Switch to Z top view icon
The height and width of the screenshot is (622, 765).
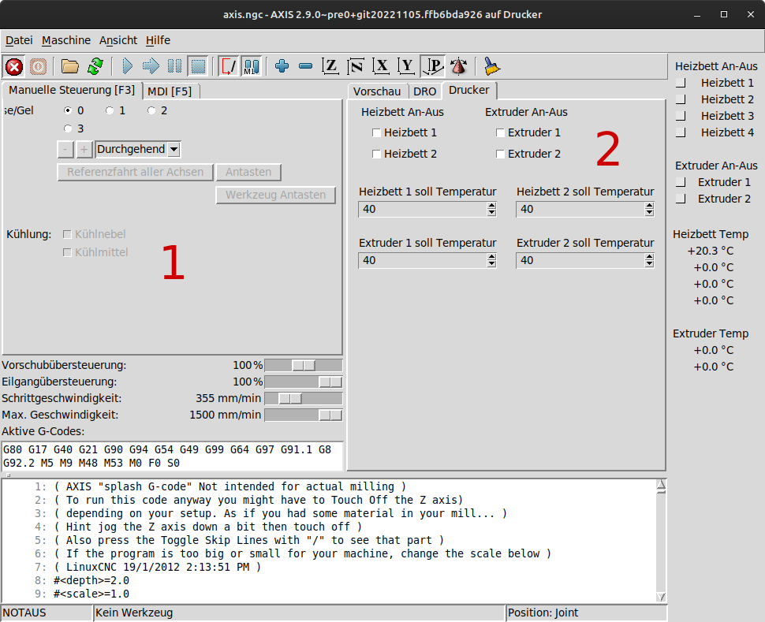[x=331, y=66]
